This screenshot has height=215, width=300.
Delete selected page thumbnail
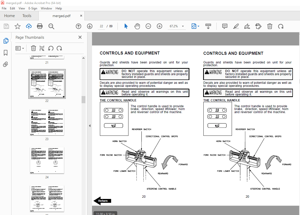[33, 48]
